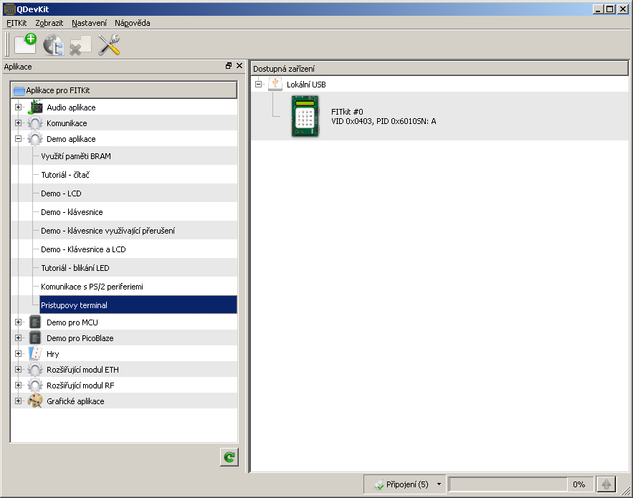Click the QDevKit title bar app icon
Screen dimensions: 633x498
tap(9, 9)
